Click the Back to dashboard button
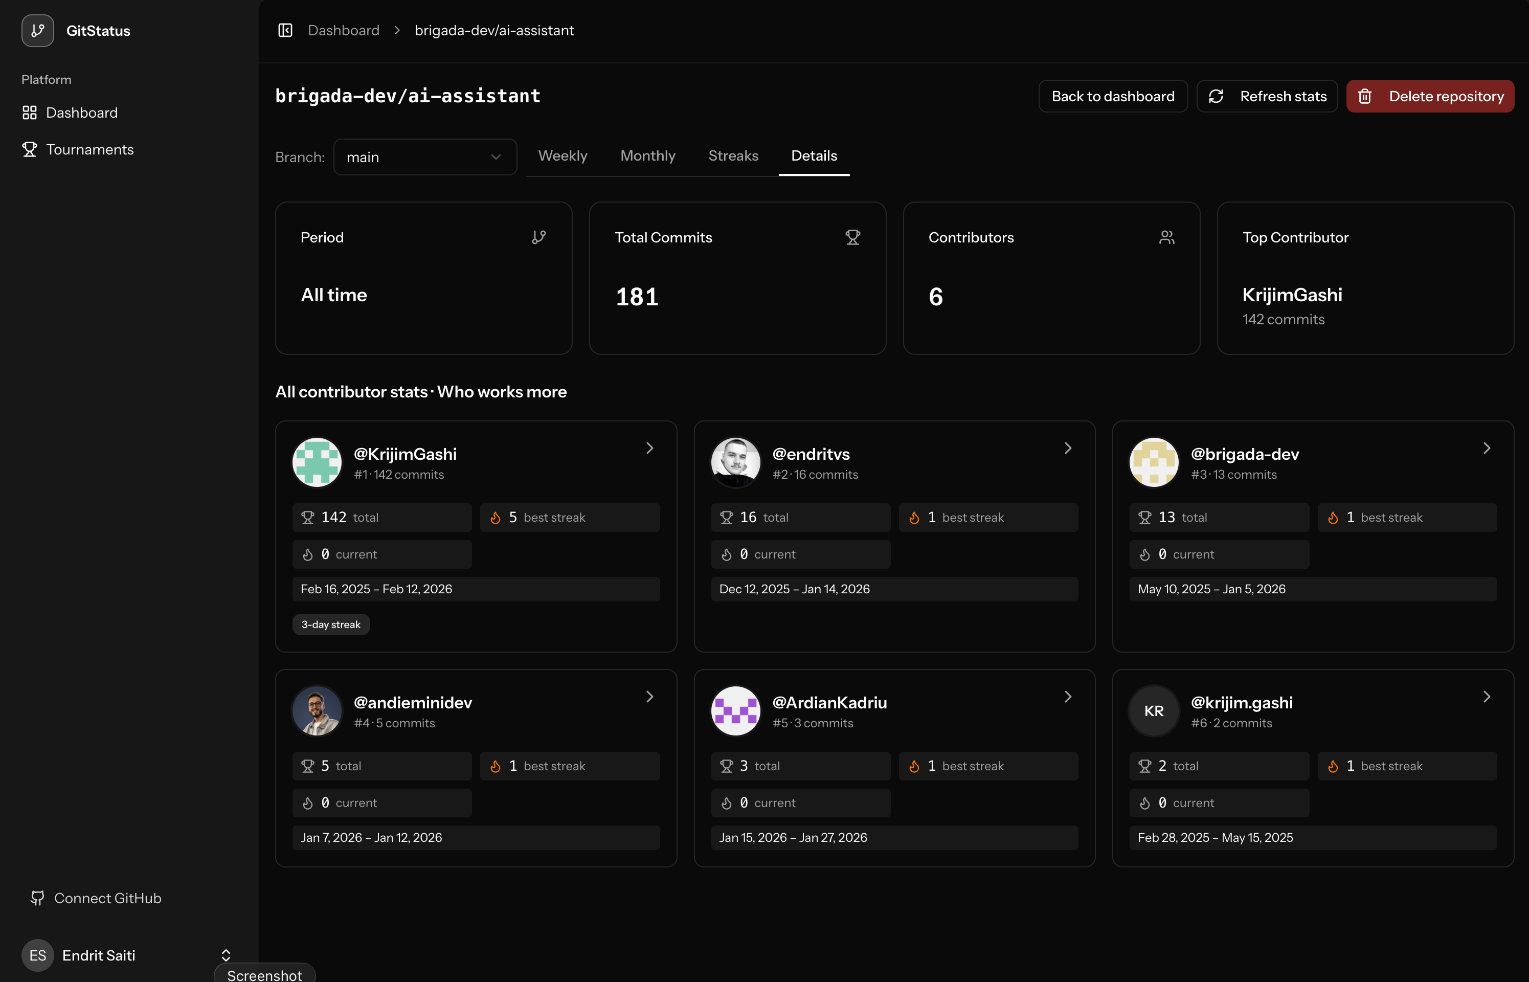Image resolution: width=1529 pixels, height=982 pixels. 1113,96
